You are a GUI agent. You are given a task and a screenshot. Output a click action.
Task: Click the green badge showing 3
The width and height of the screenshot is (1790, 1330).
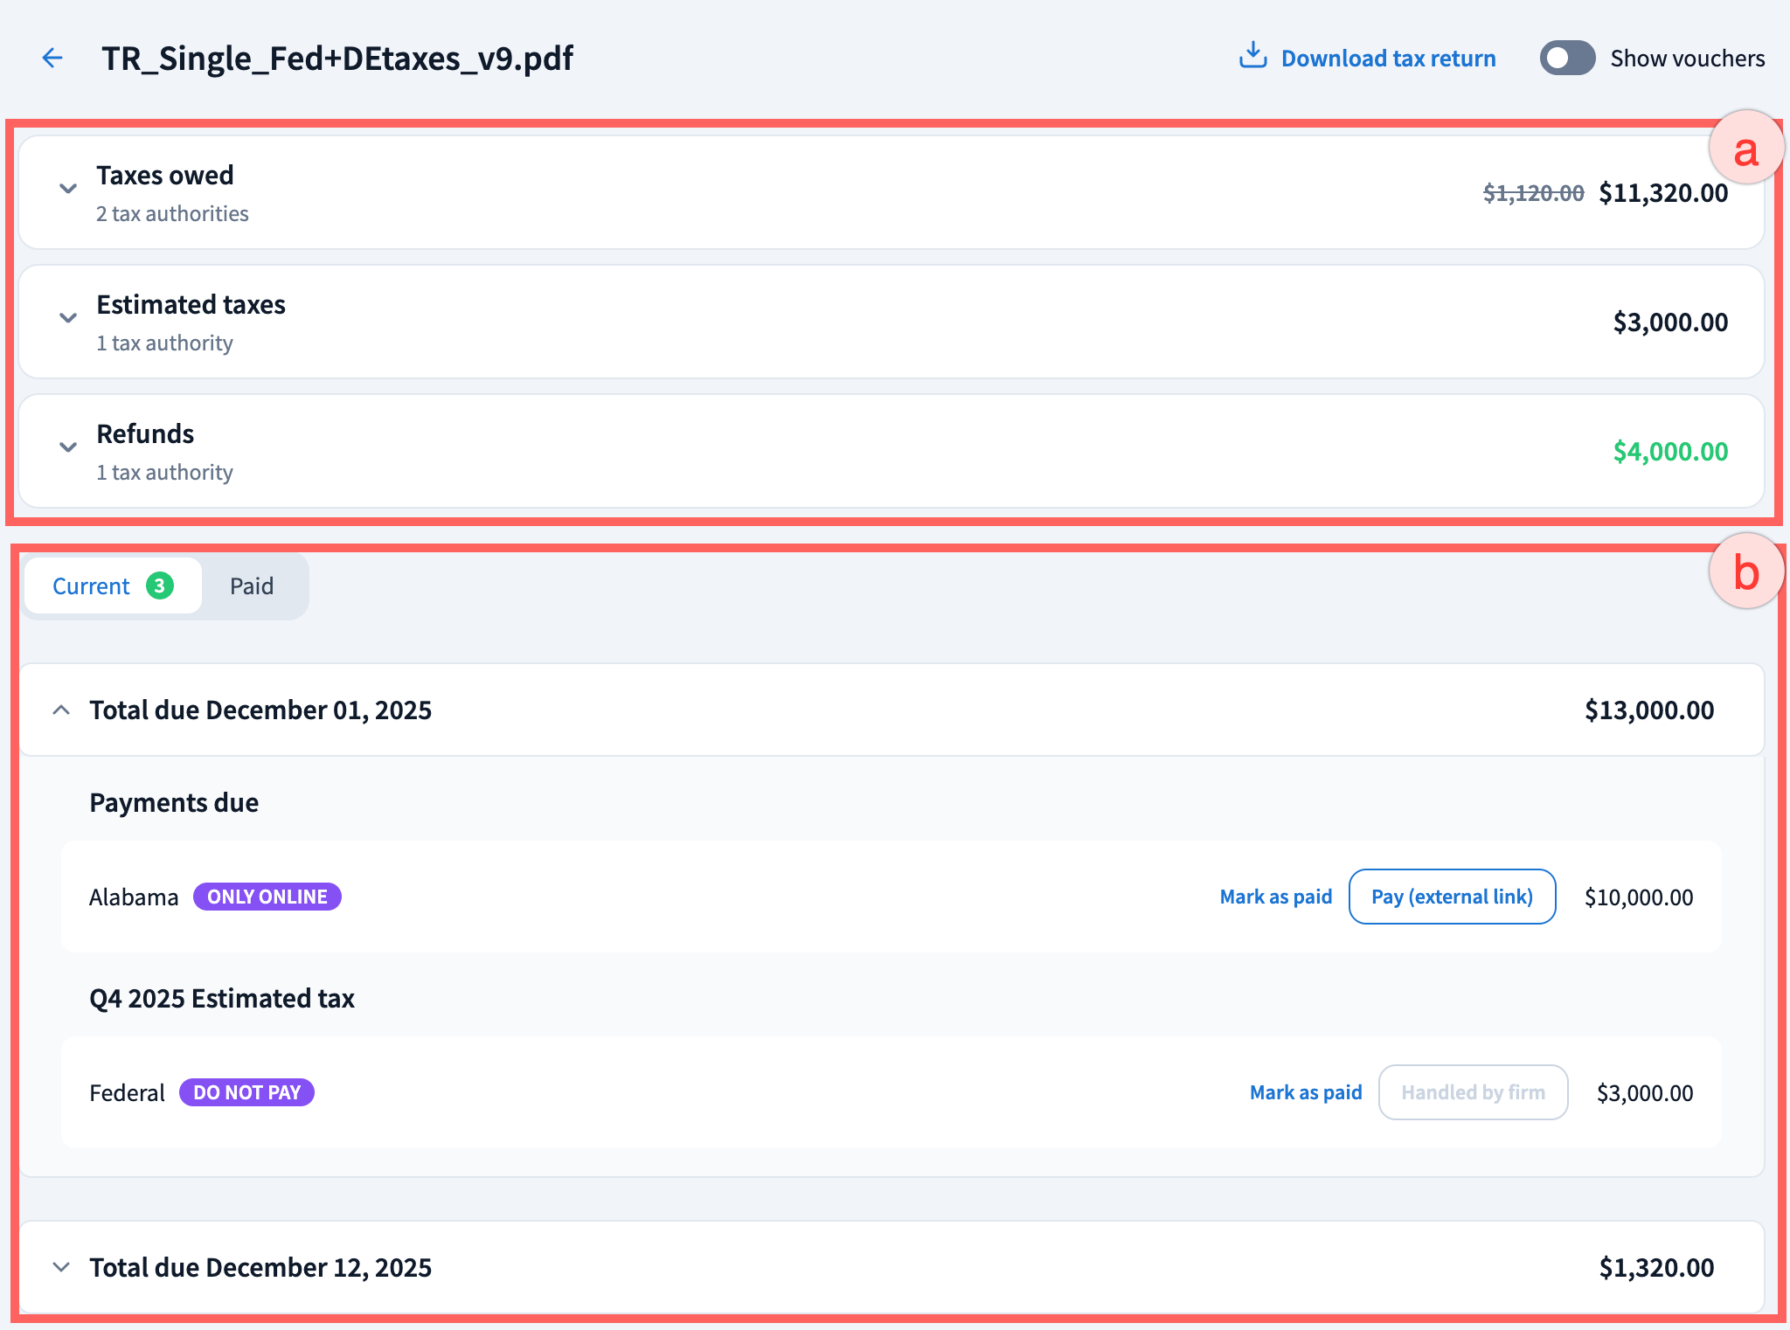click(160, 585)
